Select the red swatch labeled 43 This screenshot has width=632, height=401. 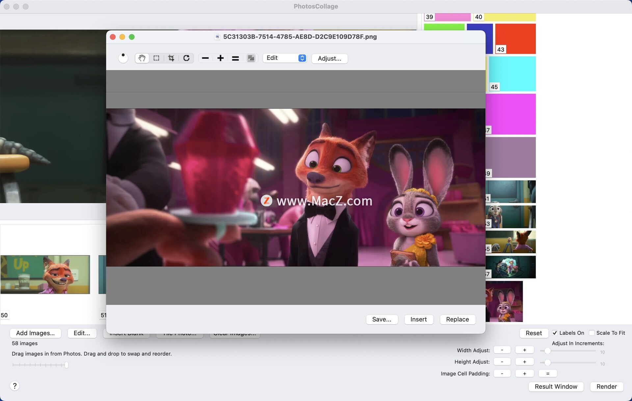pyautogui.click(x=515, y=38)
